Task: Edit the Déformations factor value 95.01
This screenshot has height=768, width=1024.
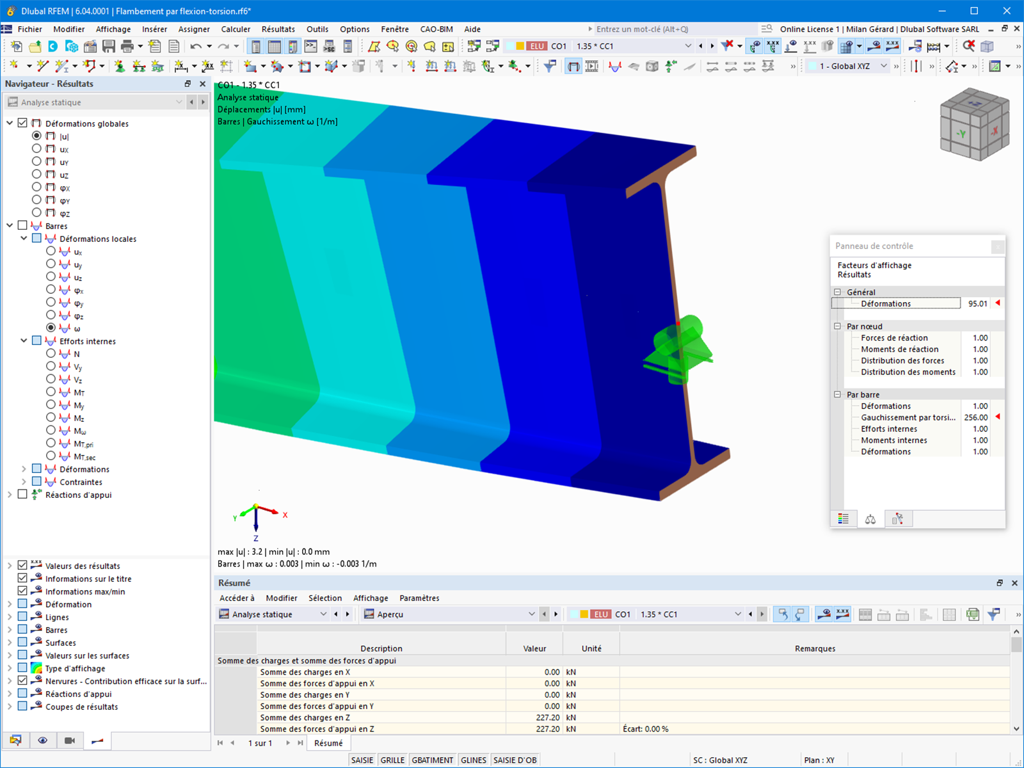Action: pyautogui.click(x=976, y=303)
